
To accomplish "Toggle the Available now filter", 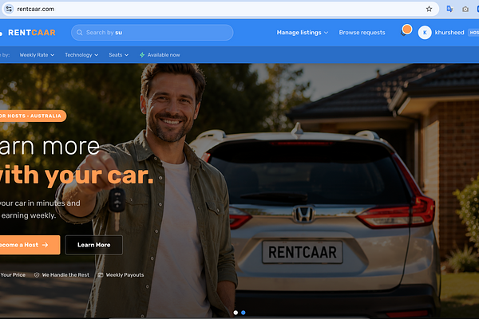I will [x=160, y=55].
